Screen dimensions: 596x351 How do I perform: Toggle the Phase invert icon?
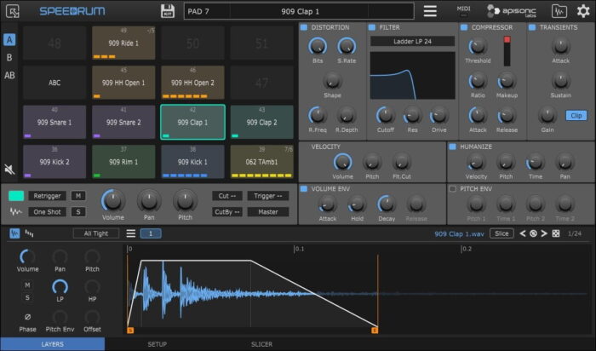27,317
